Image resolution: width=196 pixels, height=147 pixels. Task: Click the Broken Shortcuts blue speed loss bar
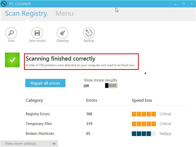click(141, 134)
